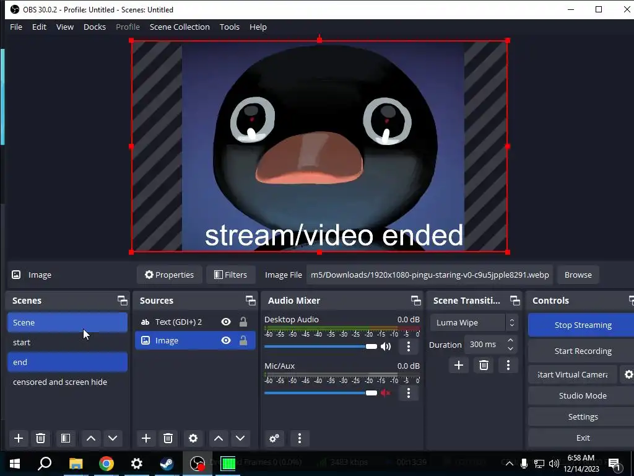The height and width of the screenshot is (476, 634).
Task: Delete the scene transition with trash icon
Action: pos(484,365)
